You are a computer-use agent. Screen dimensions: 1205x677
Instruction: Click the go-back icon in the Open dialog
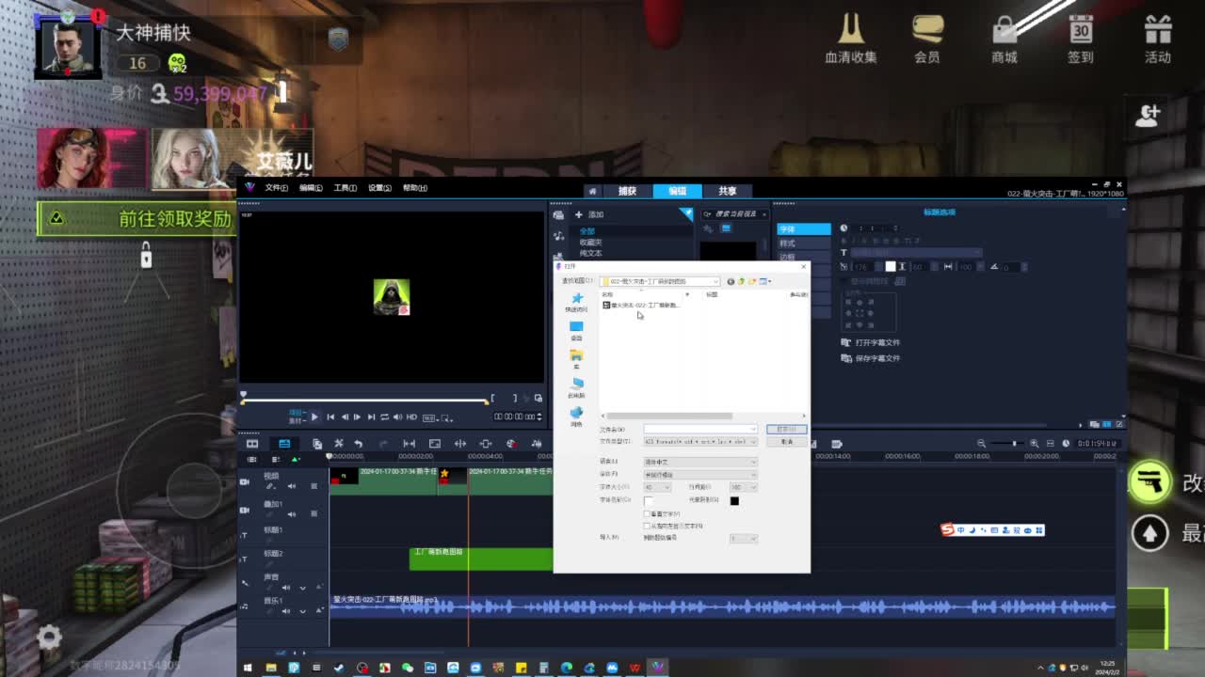731,281
